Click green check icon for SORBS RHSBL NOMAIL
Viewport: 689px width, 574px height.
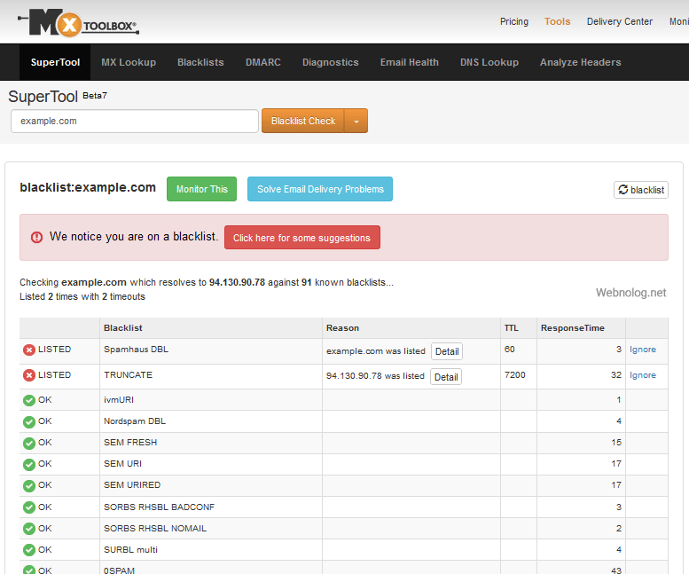coord(29,529)
